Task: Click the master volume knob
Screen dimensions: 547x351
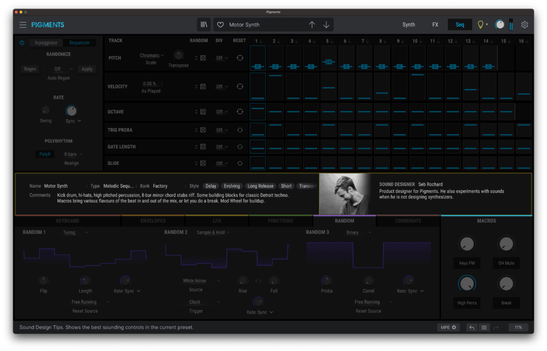Action: 499,25
